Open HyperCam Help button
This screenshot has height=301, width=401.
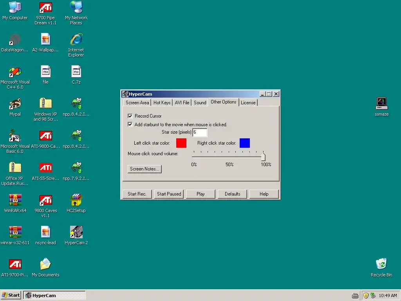pyautogui.click(x=264, y=194)
